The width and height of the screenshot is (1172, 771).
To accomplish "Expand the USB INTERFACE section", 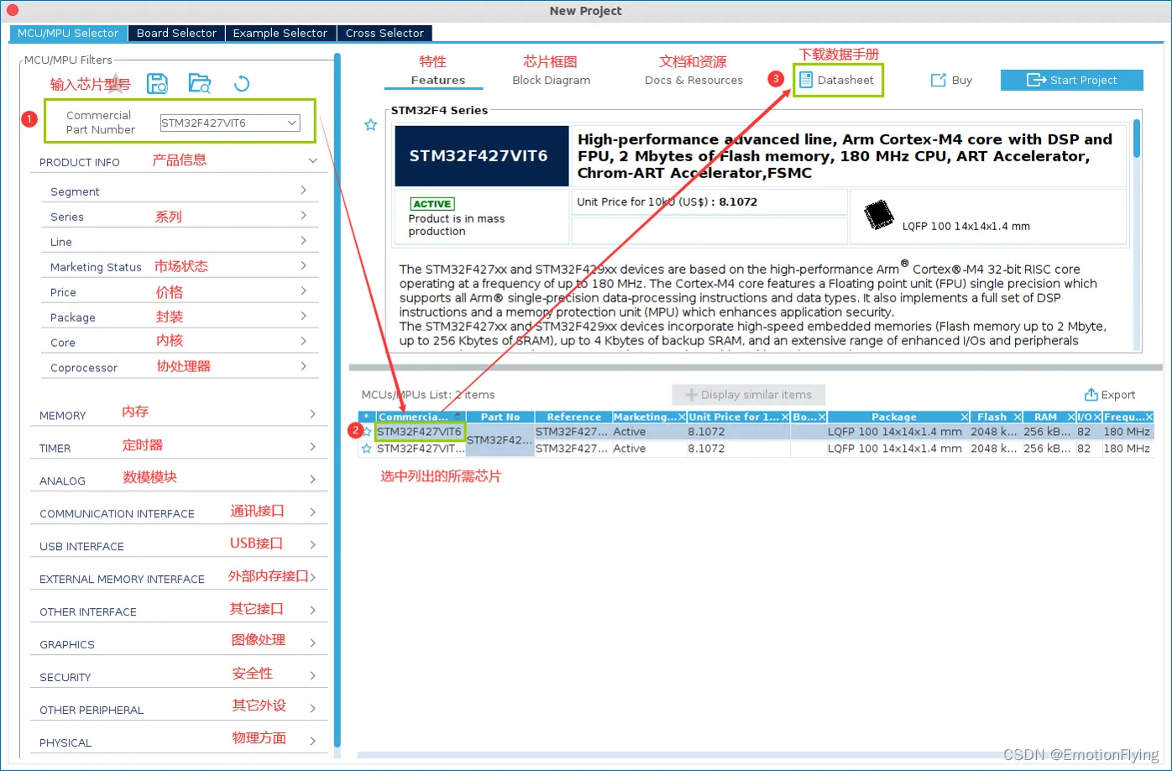I will tap(312, 545).
